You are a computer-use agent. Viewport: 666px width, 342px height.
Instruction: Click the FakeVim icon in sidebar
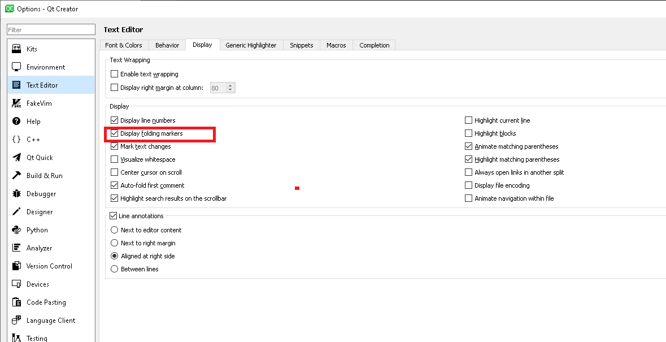(16, 103)
